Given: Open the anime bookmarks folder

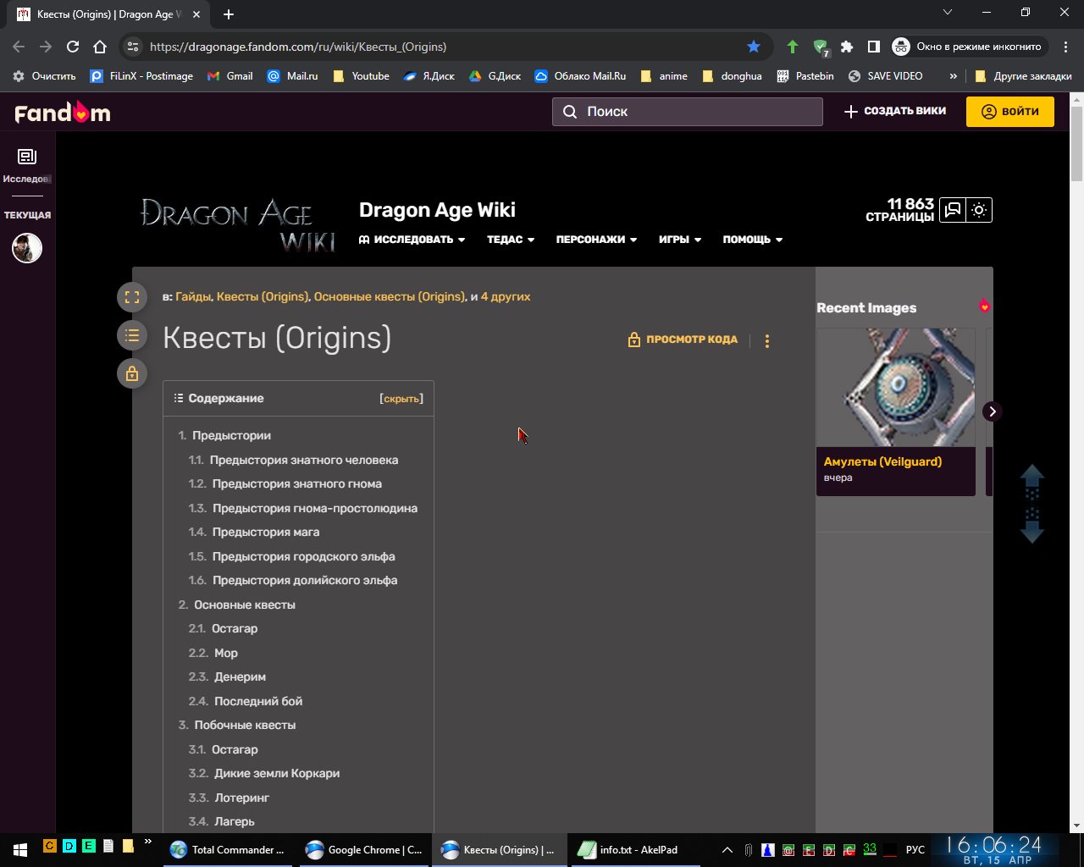Looking at the screenshot, I should [664, 76].
